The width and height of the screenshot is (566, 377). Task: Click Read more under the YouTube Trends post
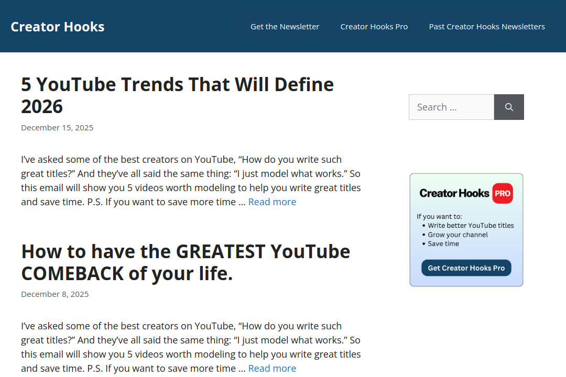pos(272,202)
